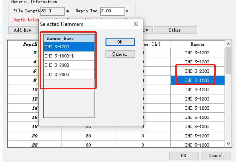Select Hammer cell in depth 18 row

(198, 127)
